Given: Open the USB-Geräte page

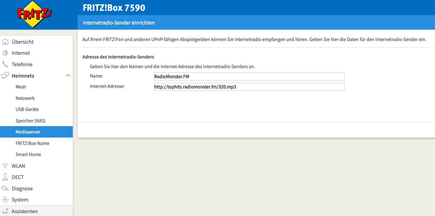Looking at the screenshot, I should point(27,109).
